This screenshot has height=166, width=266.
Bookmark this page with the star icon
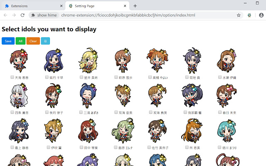(x=239, y=15)
